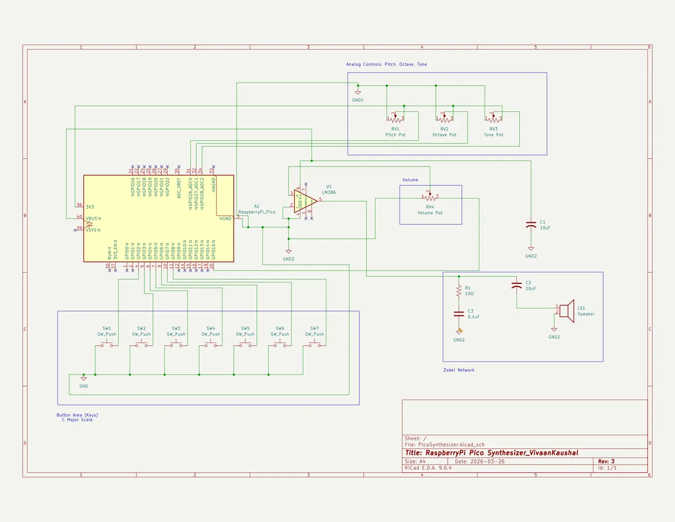Select the C2 capacitor symbol
Image resolution: width=675 pixels, height=522 pixels.
tap(516, 284)
